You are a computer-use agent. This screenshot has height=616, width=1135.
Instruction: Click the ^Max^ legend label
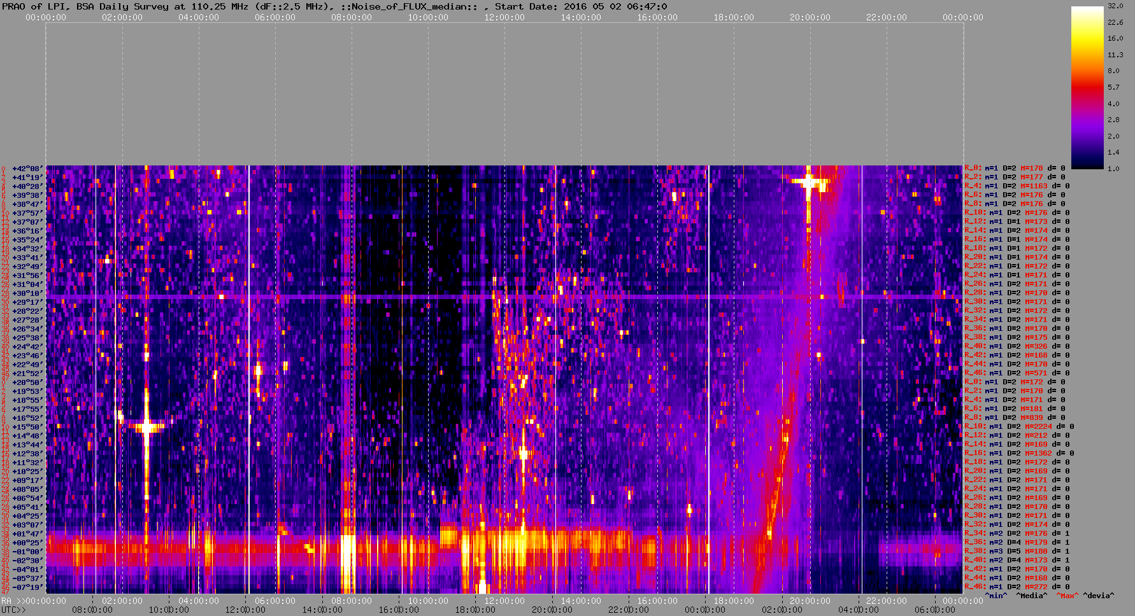1066,596
